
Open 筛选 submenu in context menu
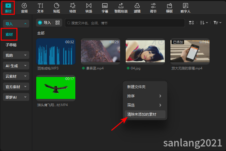(145, 105)
